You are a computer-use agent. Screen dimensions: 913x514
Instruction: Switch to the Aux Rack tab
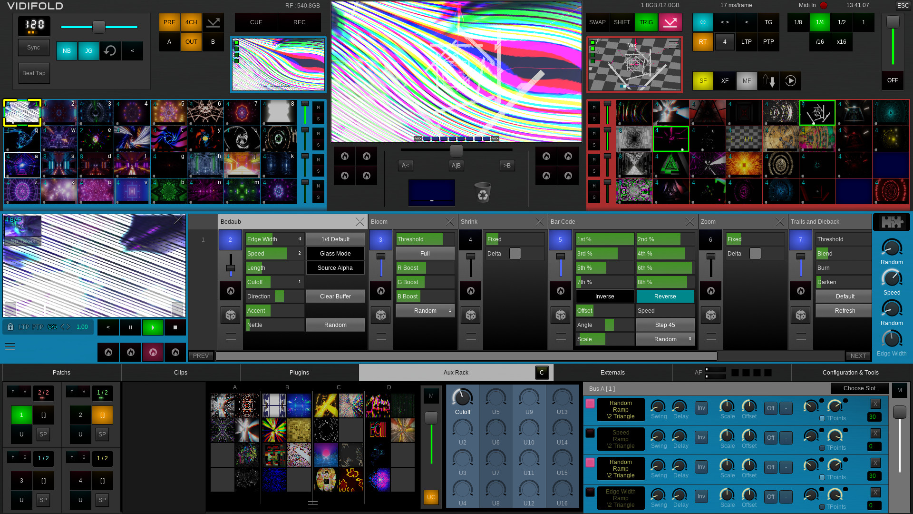tap(456, 373)
